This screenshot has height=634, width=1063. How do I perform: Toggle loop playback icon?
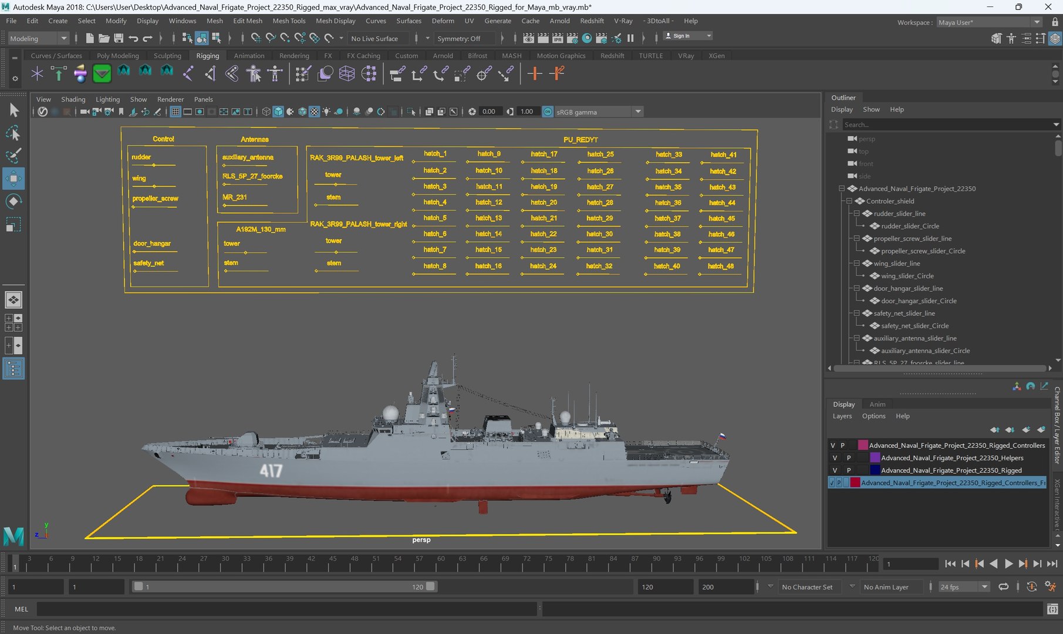click(1004, 586)
